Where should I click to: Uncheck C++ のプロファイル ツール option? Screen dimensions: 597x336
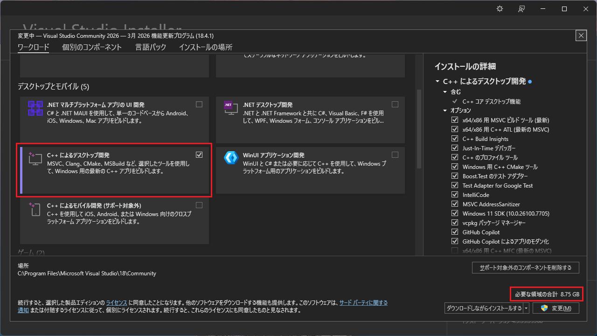coord(455,157)
